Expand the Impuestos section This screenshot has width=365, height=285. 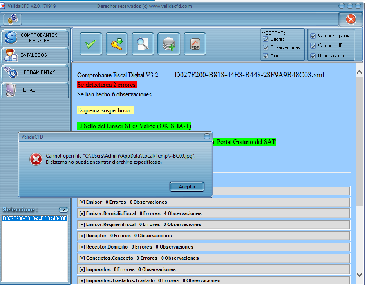(x=213, y=269)
